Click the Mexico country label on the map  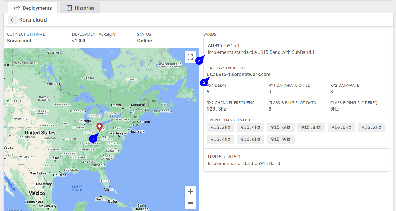click(x=37, y=193)
